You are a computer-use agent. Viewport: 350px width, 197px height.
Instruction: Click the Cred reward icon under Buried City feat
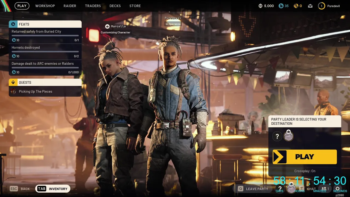tap(14, 40)
